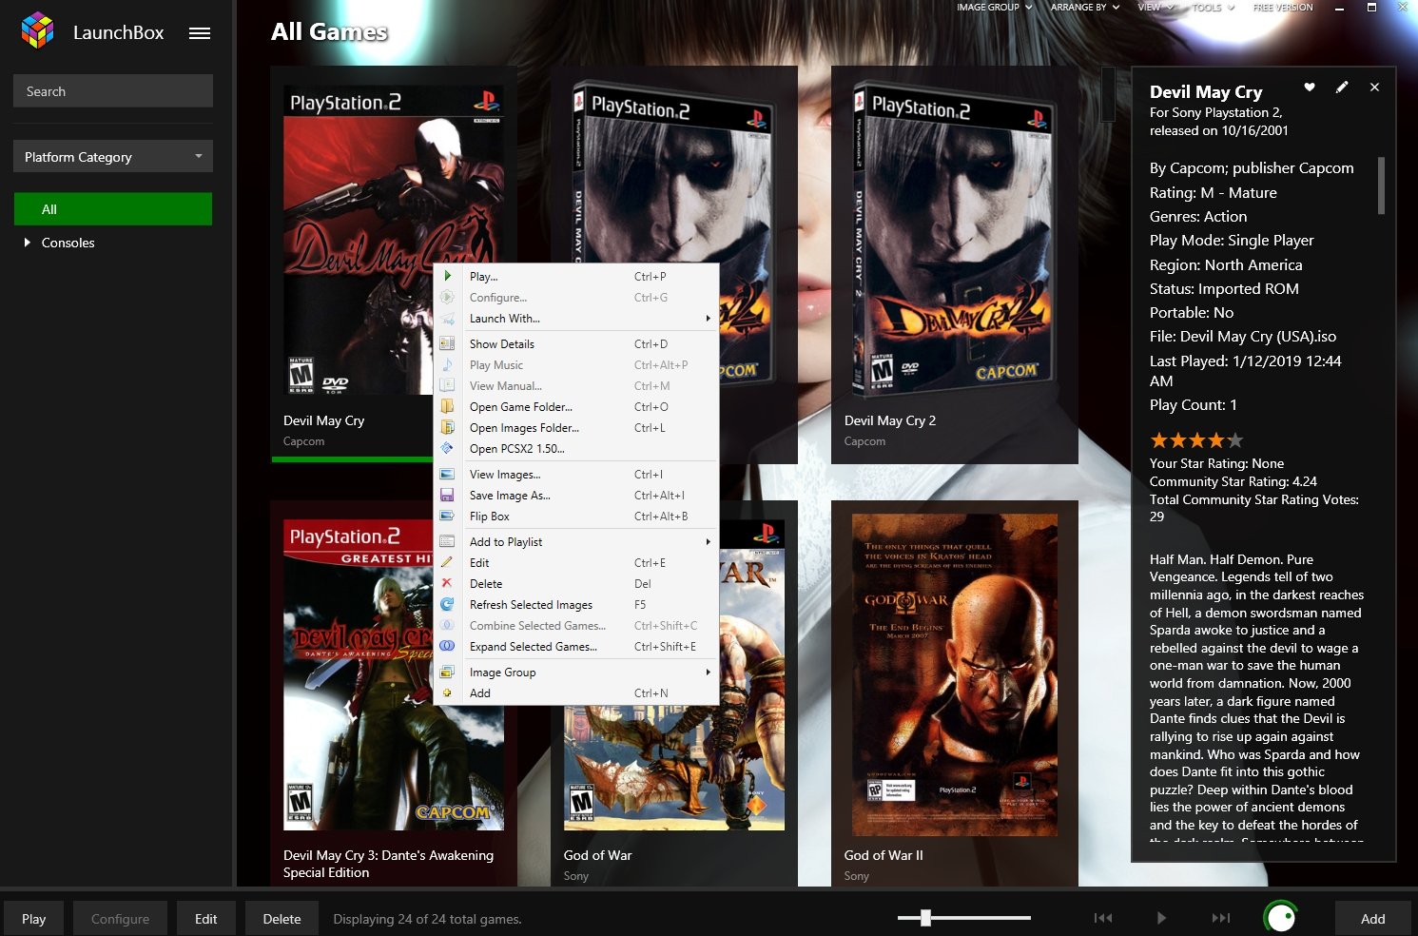The width and height of the screenshot is (1418, 936).
Task: Click the green circular volume knob
Action: pos(1280,917)
